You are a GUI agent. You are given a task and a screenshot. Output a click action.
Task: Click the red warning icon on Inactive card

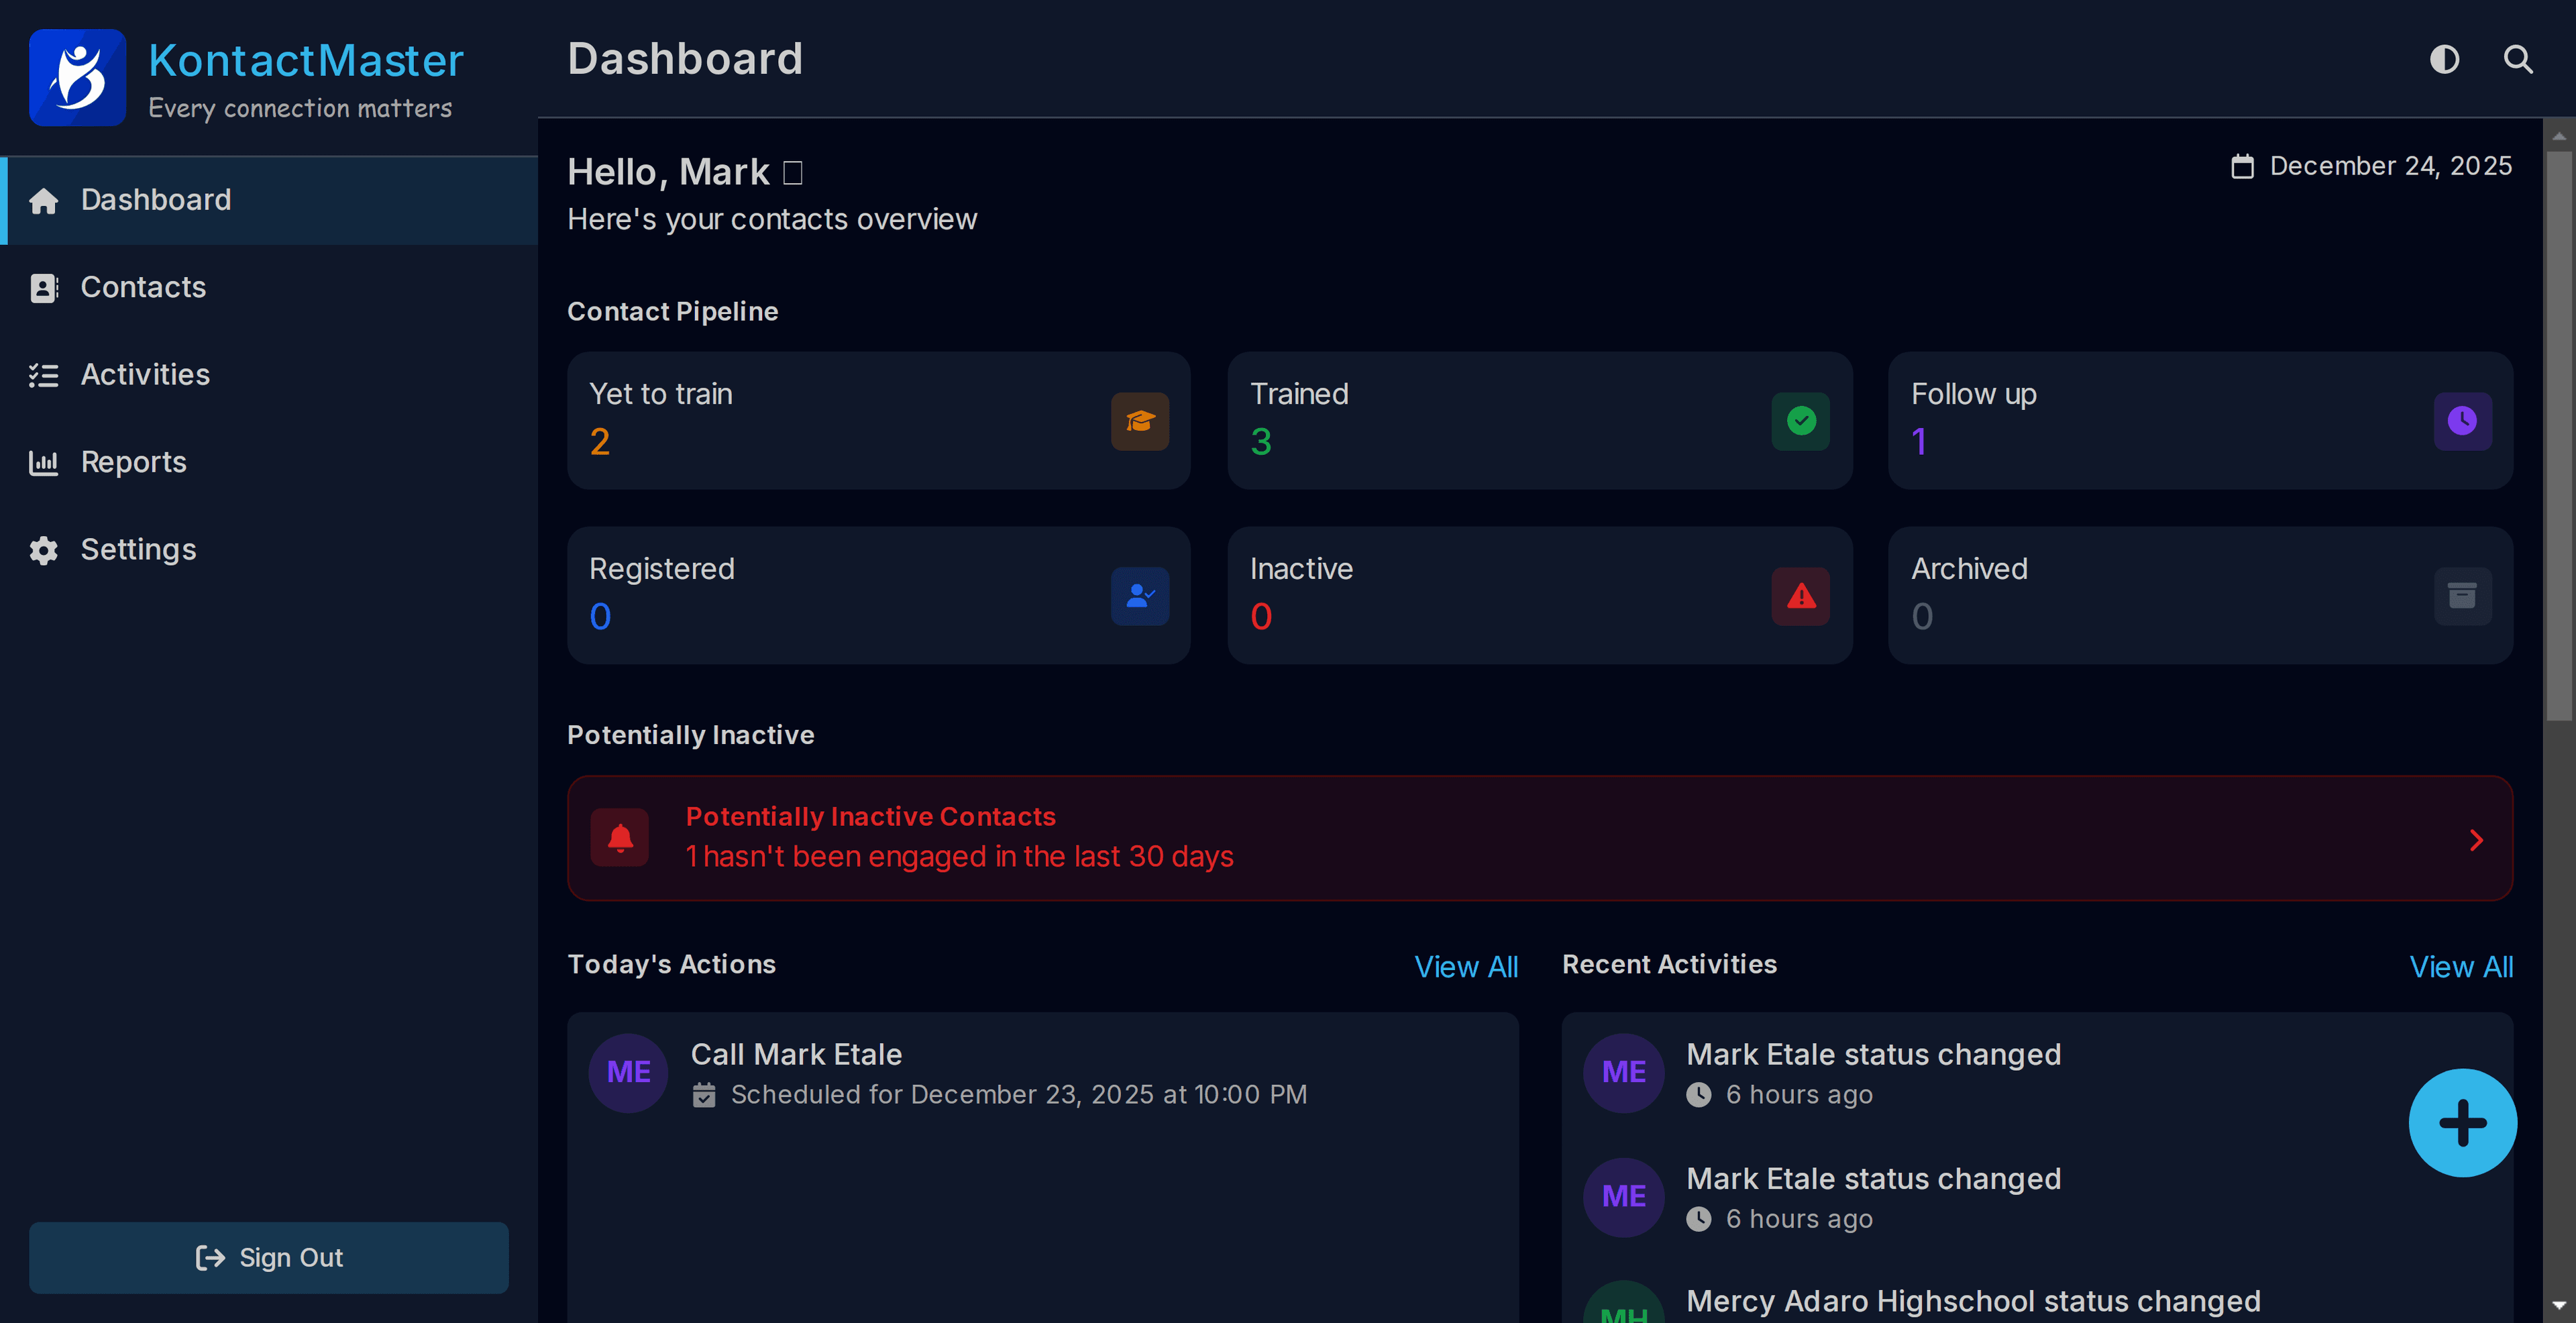point(1800,596)
